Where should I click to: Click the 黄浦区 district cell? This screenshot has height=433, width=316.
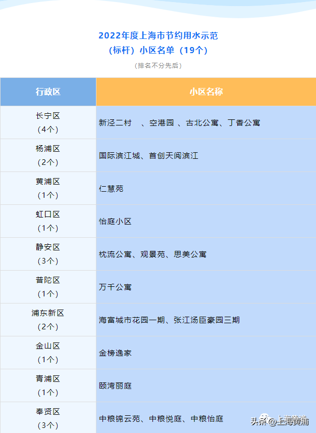click(48, 188)
